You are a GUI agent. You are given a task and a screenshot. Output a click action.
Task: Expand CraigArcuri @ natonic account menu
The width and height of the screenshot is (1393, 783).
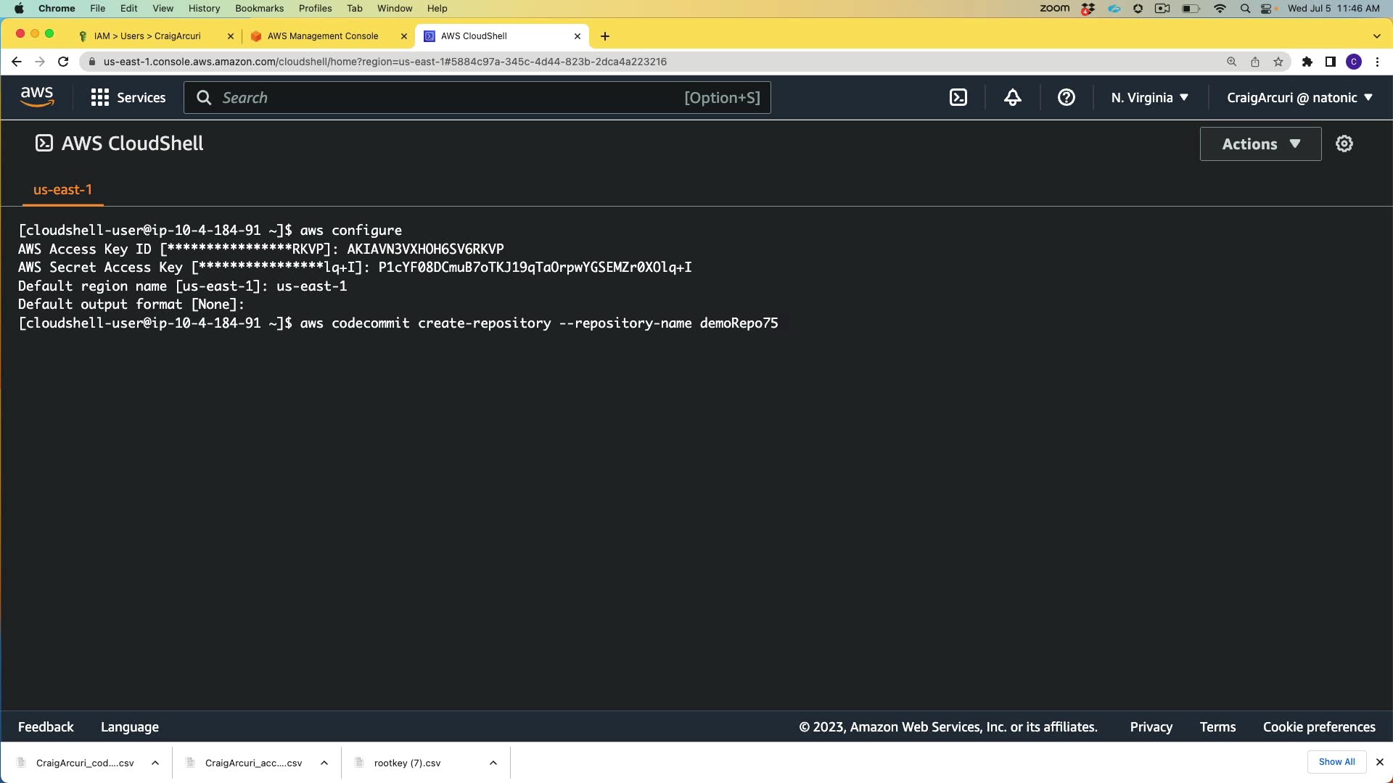click(1299, 98)
